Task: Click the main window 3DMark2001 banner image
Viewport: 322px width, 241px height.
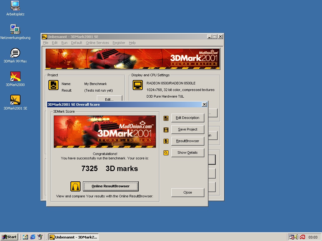Action: (x=132, y=59)
